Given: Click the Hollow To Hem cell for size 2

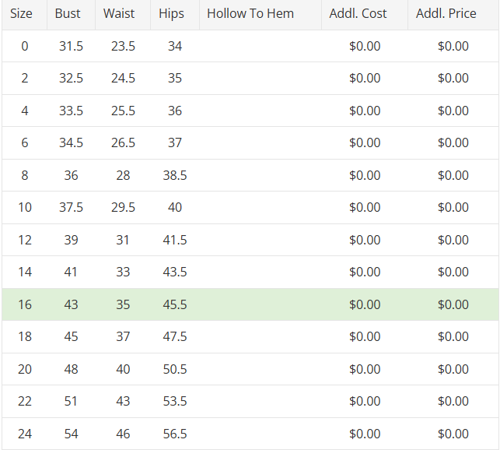Looking at the screenshot, I should pyautogui.click(x=260, y=78).
